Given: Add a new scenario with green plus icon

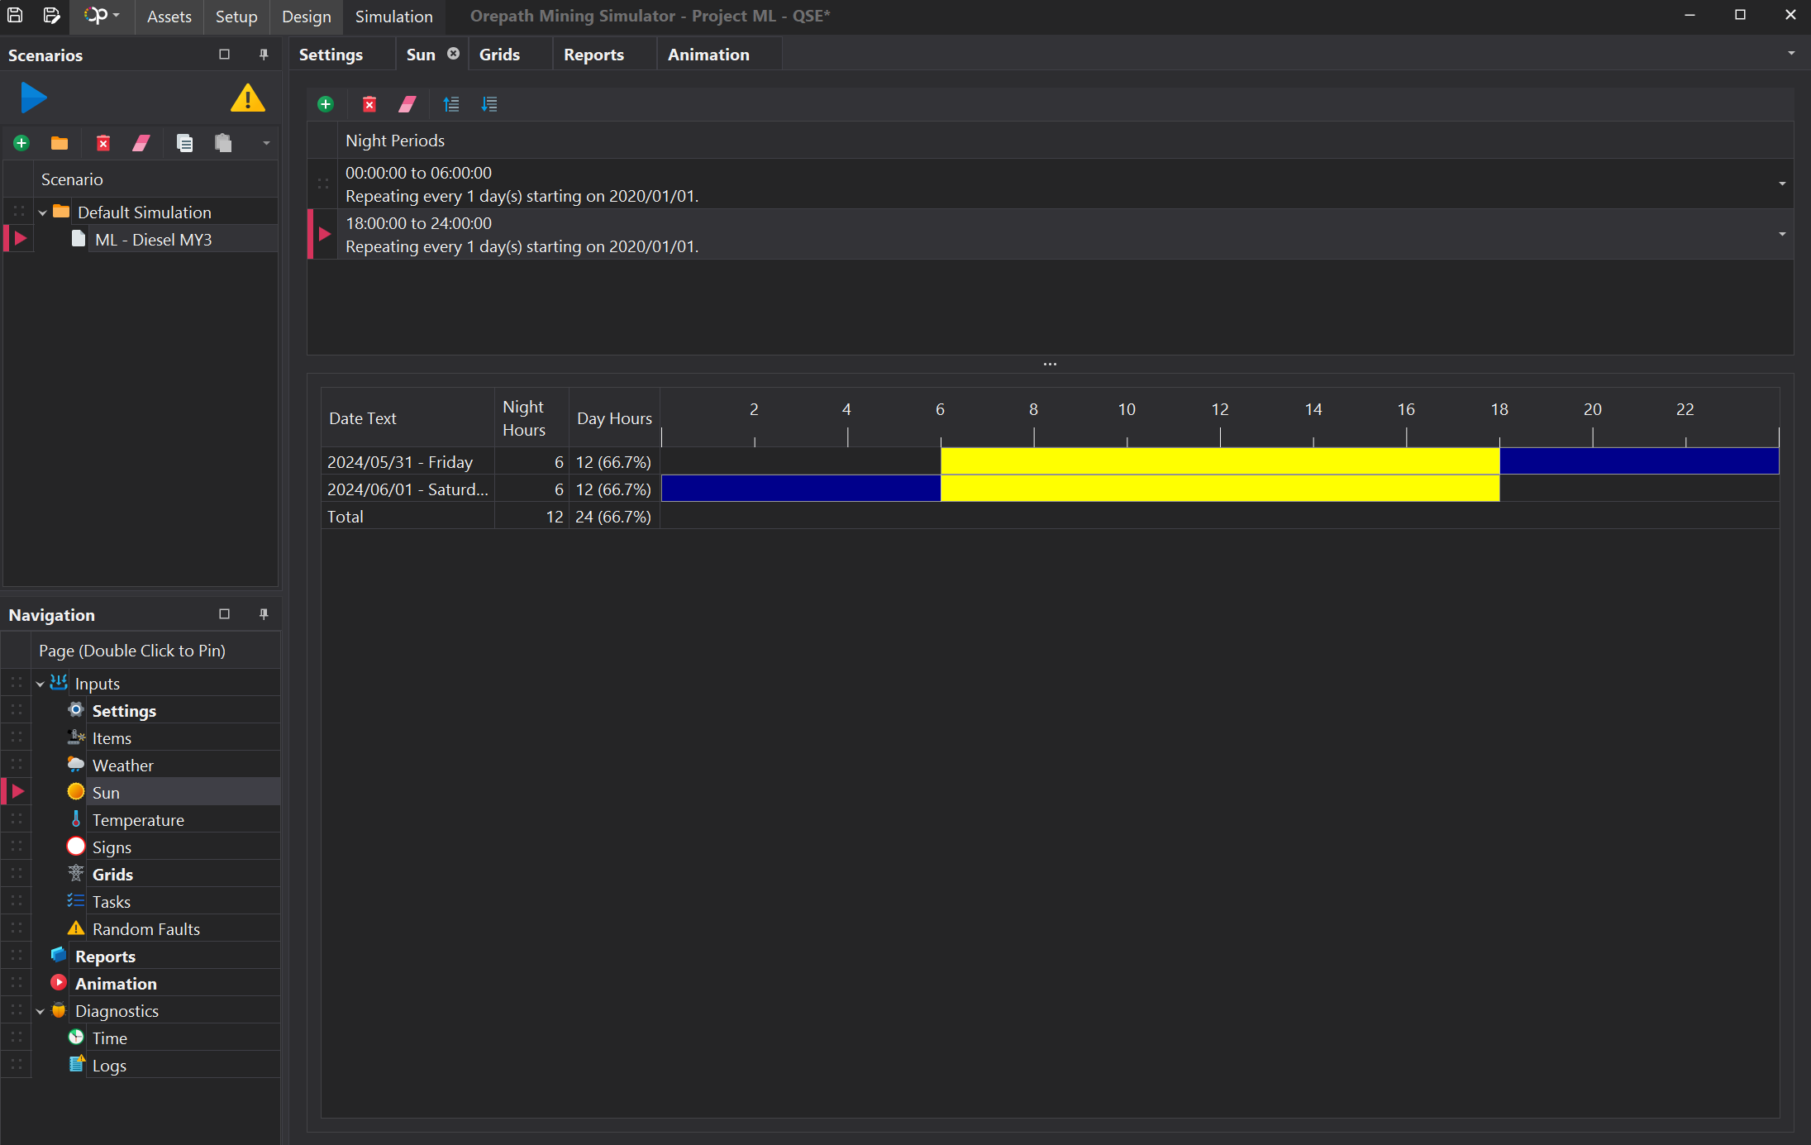Looking at the screenshot, I should (21, 143).
